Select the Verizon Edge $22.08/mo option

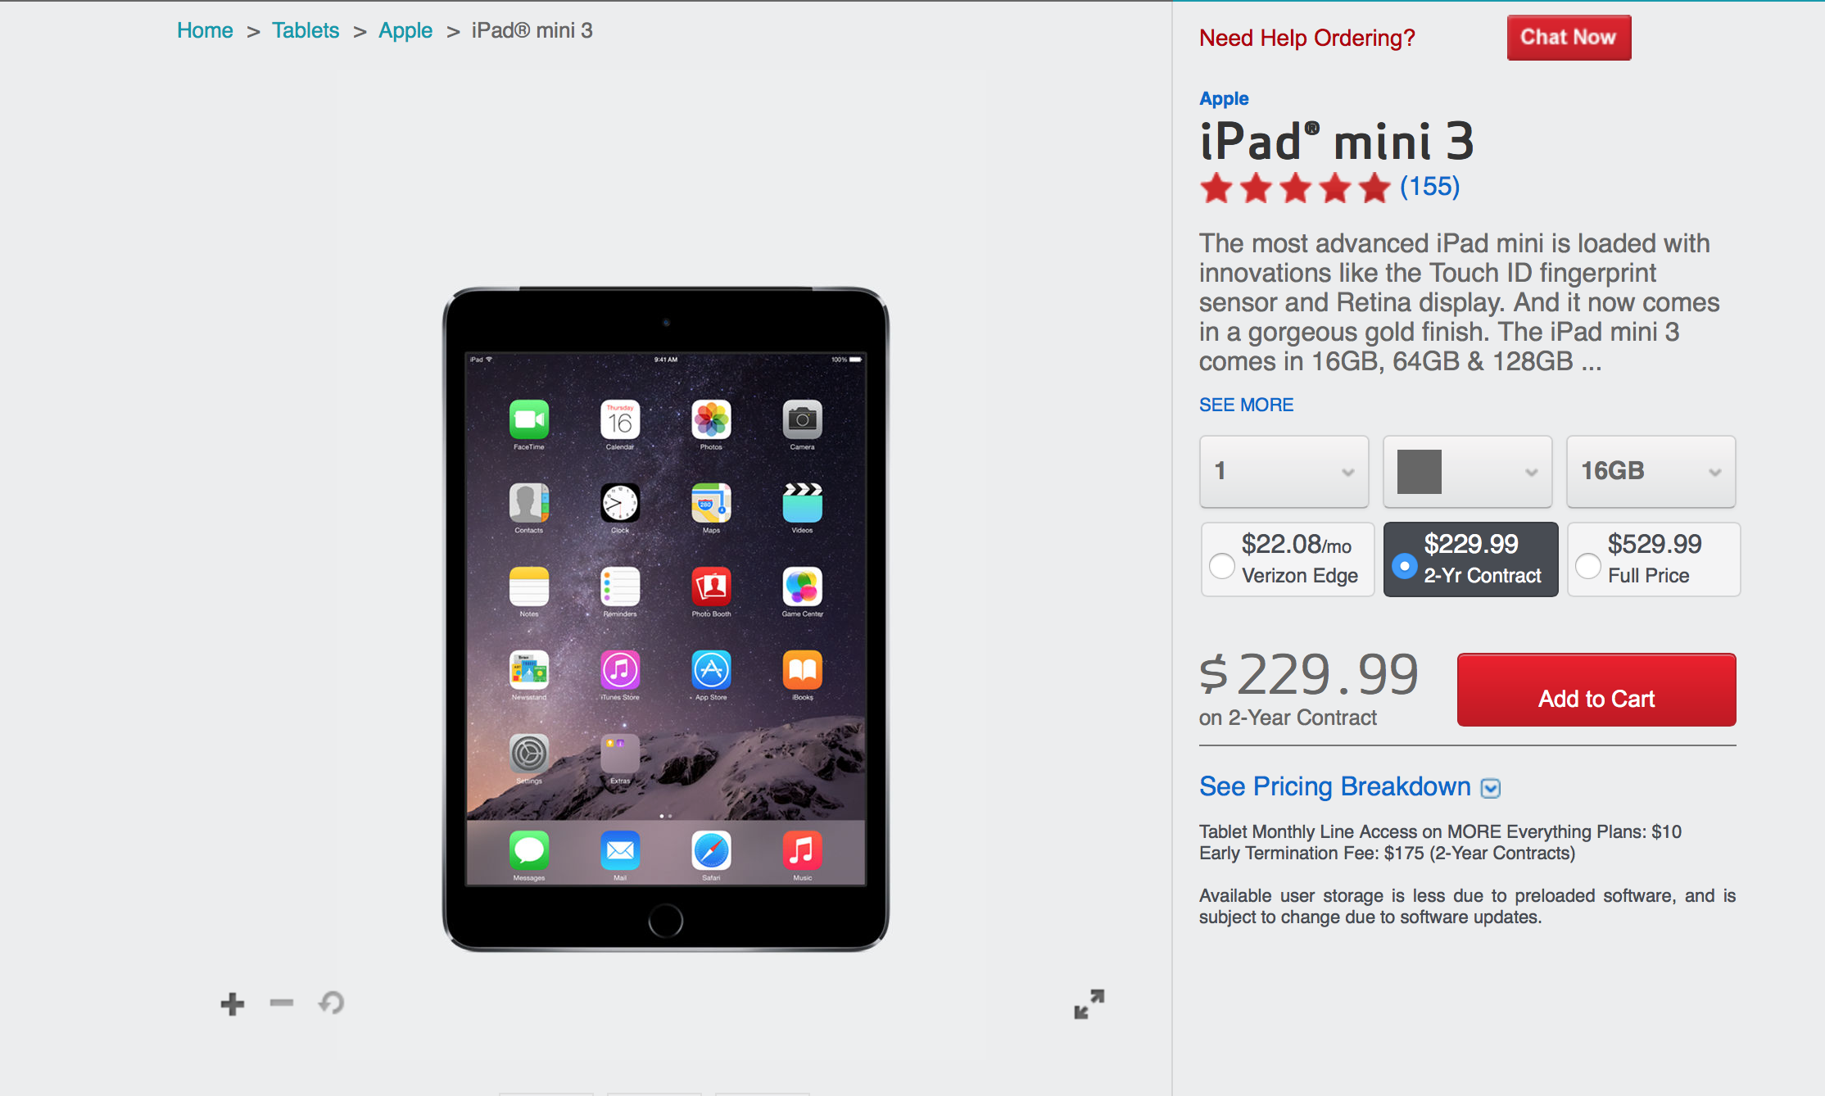[1287, 559]
